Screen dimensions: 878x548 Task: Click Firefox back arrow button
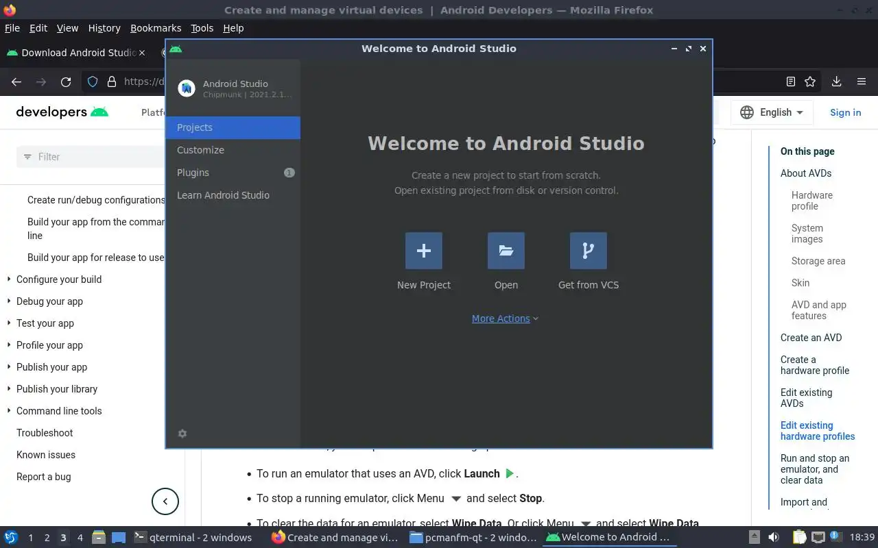pyautogui.click(x=16, y=82)
